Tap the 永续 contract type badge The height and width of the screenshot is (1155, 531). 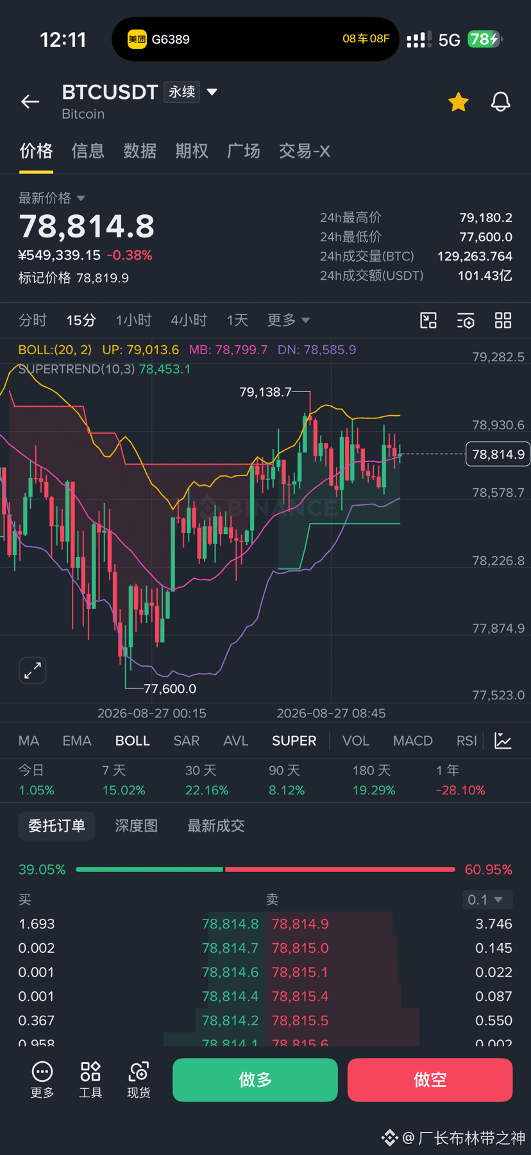point(182,92)
